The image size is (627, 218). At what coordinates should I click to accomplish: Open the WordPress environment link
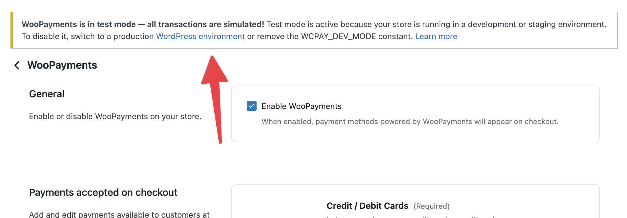200,36
